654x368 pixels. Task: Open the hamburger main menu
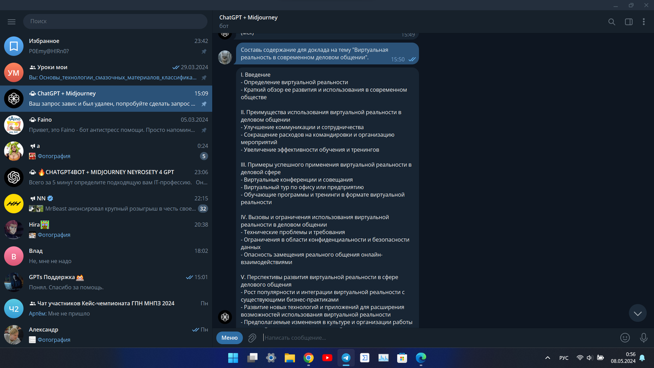pyautogui.click(x=11, y=21)
